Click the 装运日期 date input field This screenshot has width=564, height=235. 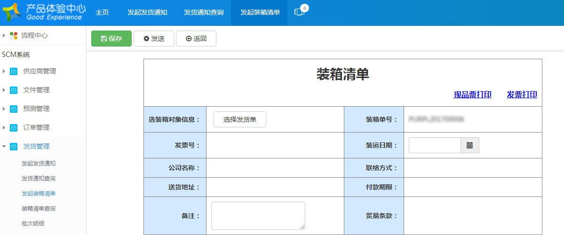coord(435,145)
